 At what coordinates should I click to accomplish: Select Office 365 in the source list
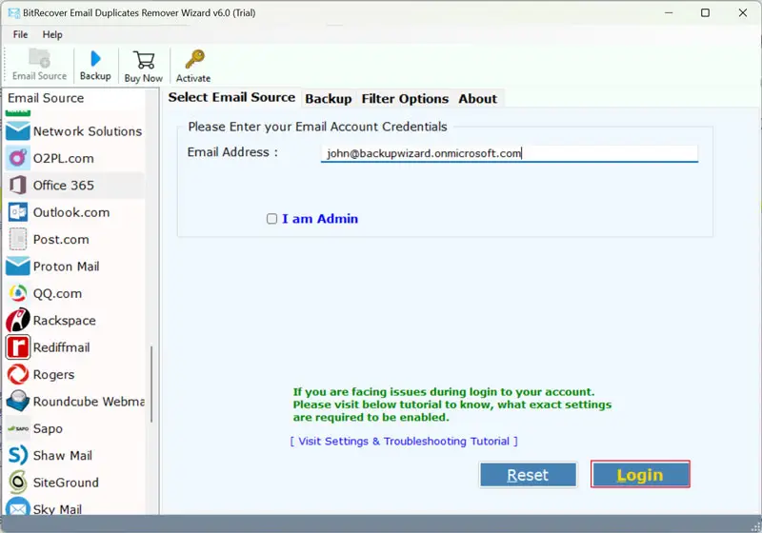tap(63, 186)
